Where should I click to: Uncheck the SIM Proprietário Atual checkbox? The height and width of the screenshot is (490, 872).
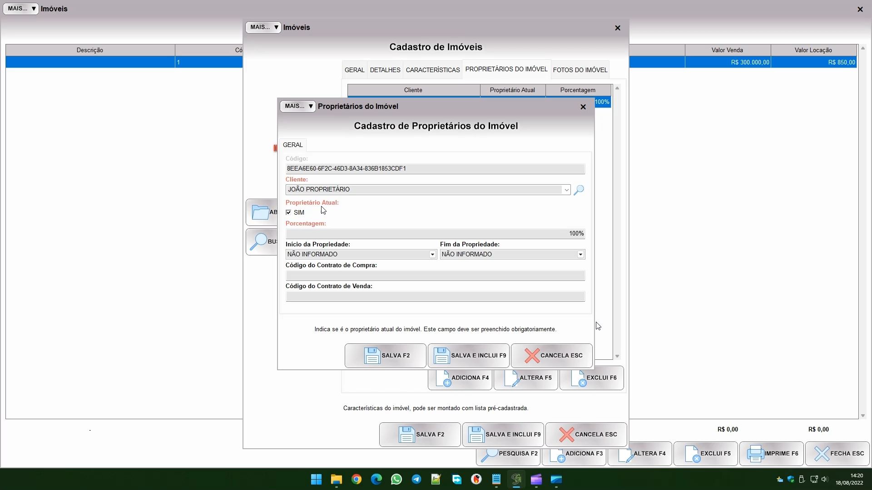[289, 212]
